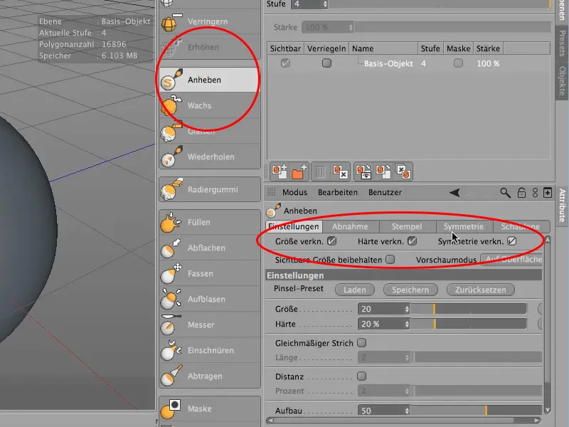This screenshot has height=427, width=569.
Task: Select the Maske mask tool
Action: tap(210, 408)
